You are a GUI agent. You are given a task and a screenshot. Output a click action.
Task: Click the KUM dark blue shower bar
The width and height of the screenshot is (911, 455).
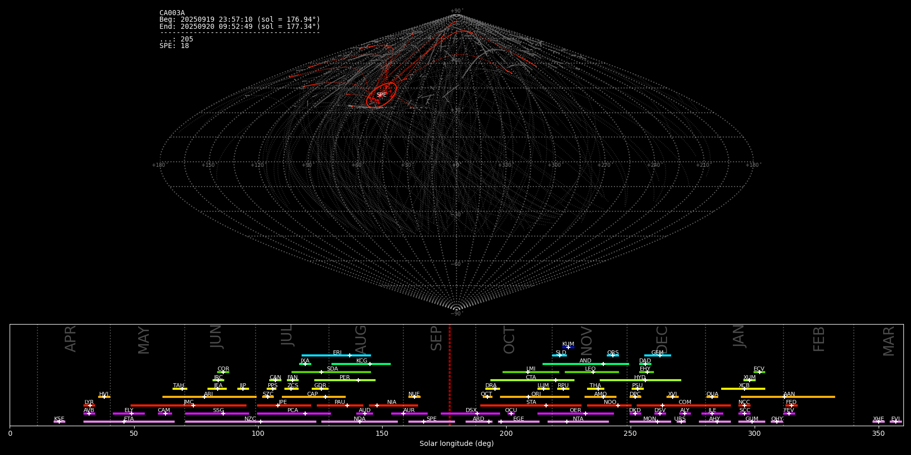coord(568,347)
